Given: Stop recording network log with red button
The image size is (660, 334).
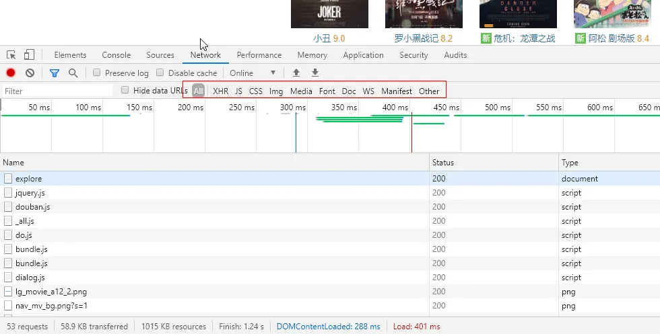Looking at the screenshot, I should 11,73.
